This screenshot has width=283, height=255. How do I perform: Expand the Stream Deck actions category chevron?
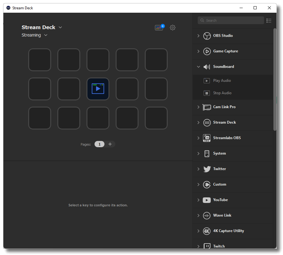(198, 122)
